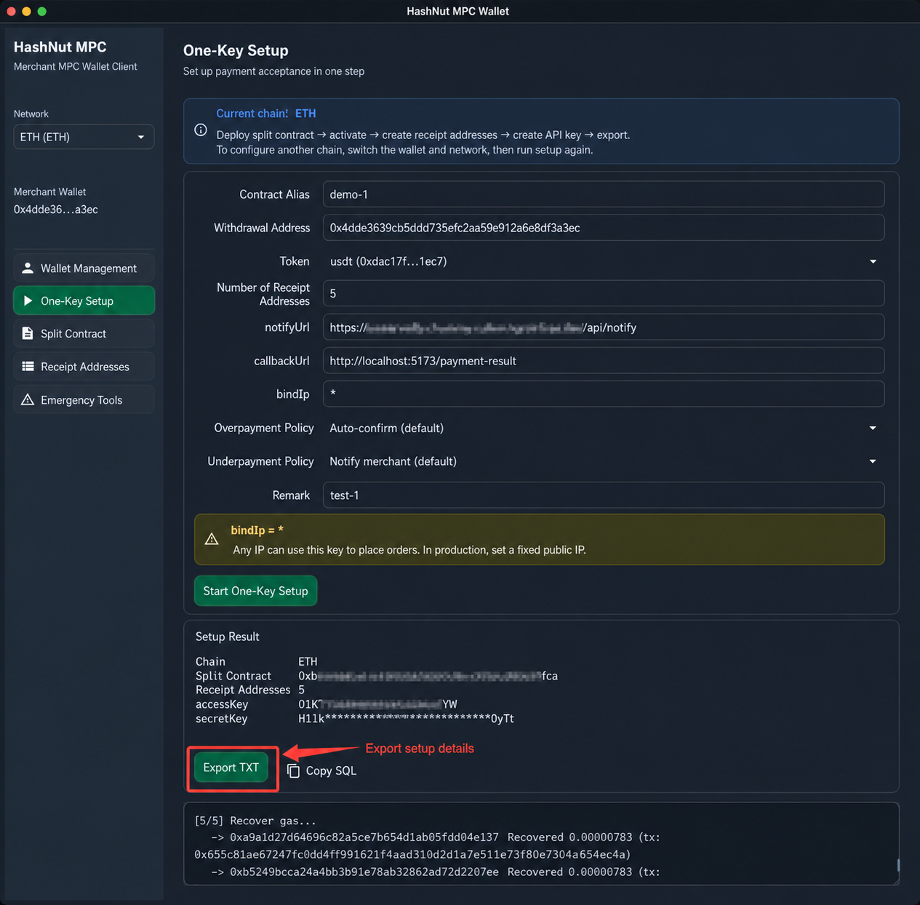Screen dimensions: 920x905
Task: Open the Network dropdown showing ETH (ETH)
Action: click(84, 137)
